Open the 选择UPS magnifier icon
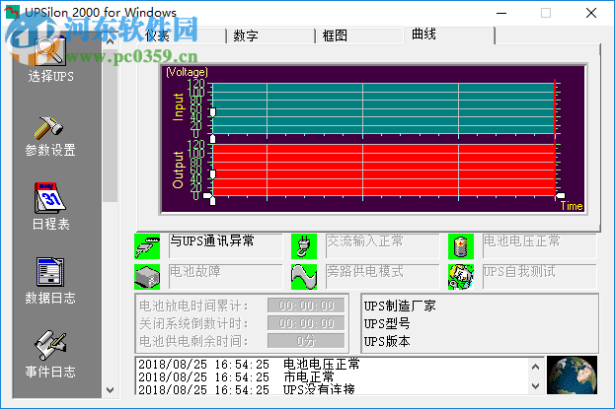Viewport: 615px width, 409px height. pyautogui.click(x=50, y=50)
